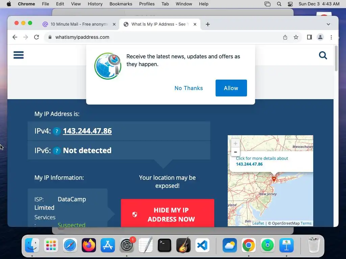This screenshot has height=259, width=346.
Task: Zoom in on the map
Action: pyautogui.click(x=236, y=143)
